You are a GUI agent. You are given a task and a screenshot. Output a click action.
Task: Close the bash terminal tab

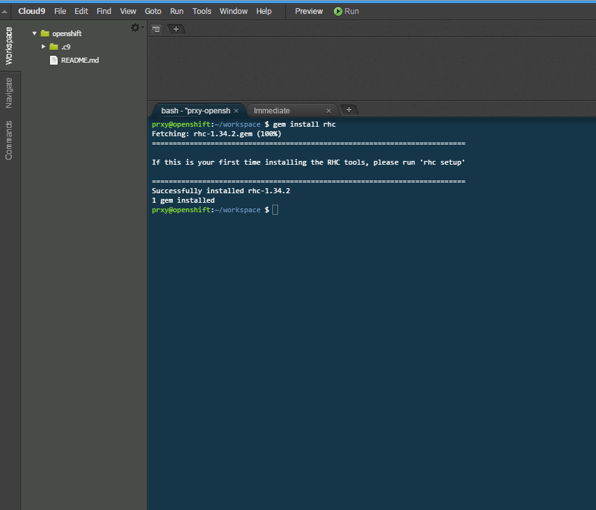(236, 111)
